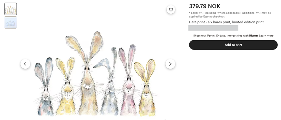Image resolution: width=281 pixels, height=120 pixels.
Task: Select the first six hares thumbnail
Action: [11, 9]
